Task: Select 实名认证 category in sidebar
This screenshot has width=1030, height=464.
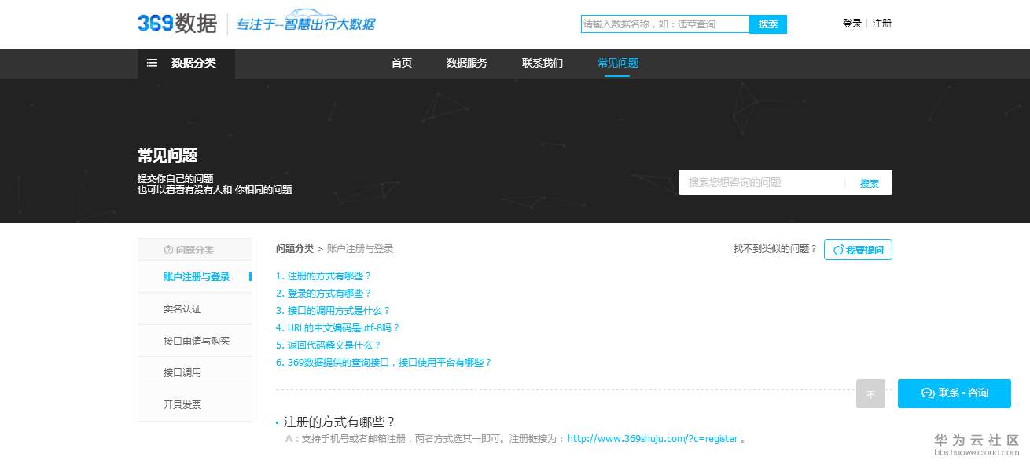Action: (195, 309)
